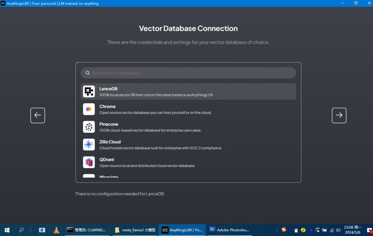Open the taskbar clock and date
The width and height of the screenshot is (373, 236).
(x=353, y=230)
